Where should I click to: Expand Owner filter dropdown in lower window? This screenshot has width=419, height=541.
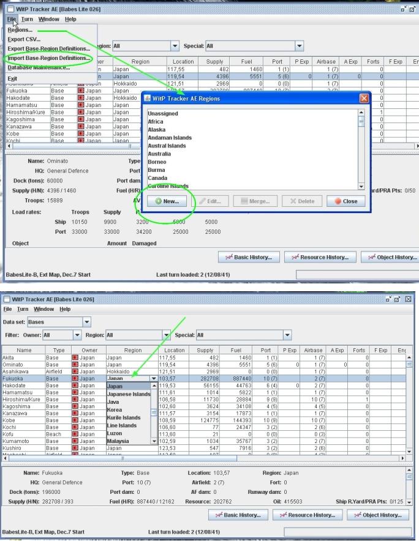pyautogui.click(x=77, y=335)
